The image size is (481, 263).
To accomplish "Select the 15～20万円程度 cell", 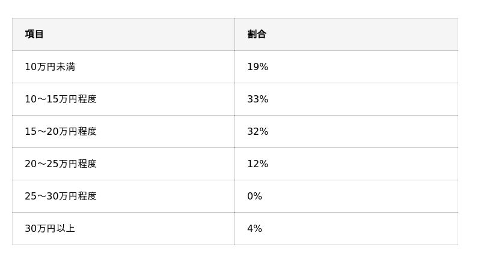I will tap(123, 132).
